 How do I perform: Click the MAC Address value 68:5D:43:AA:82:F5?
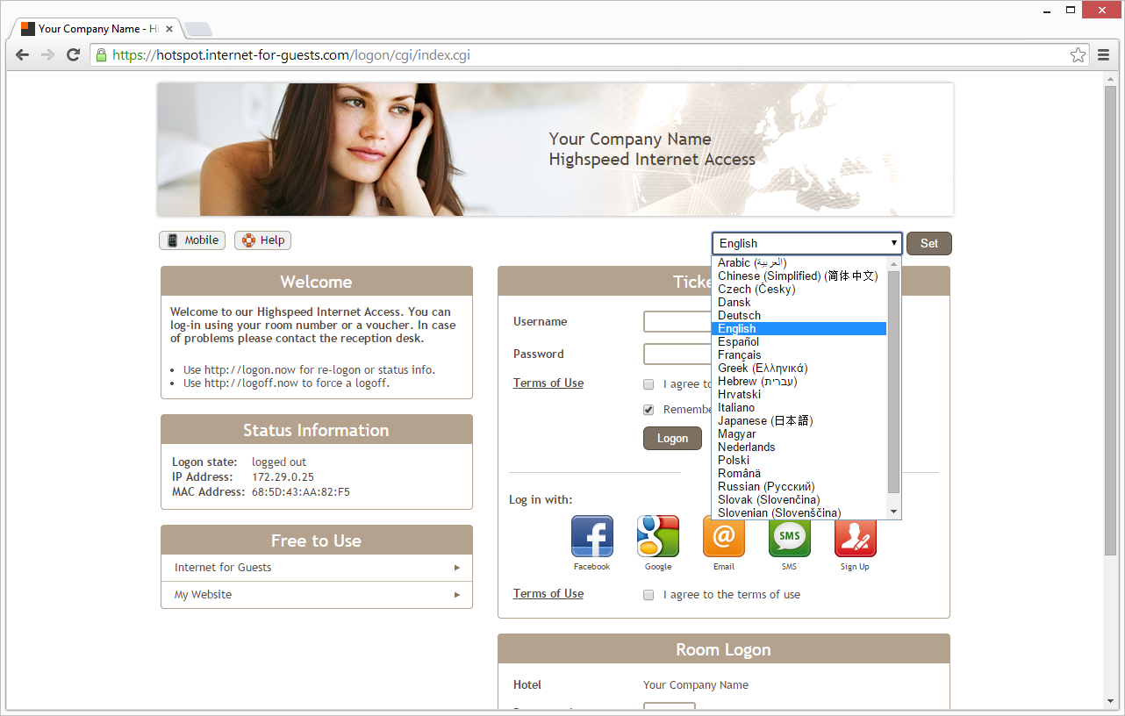click(x=301, y=492)
